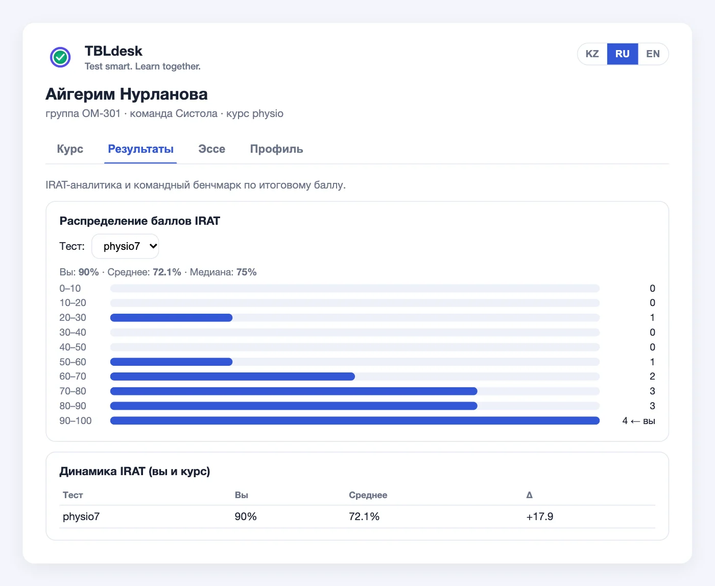Click the Айгерим Нурланова name heading

127,94
